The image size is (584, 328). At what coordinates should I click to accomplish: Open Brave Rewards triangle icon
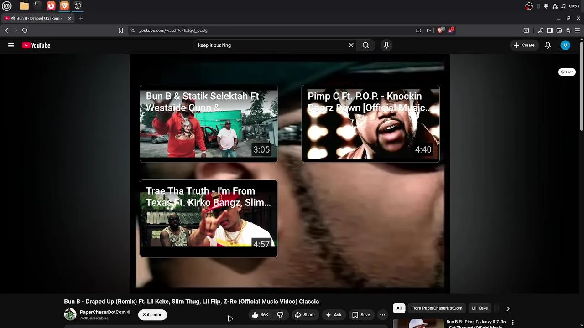pyautogui.click(x=451, y=30)
